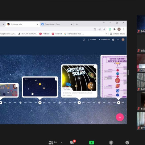Add a new post with pink plus button
This screenshot has width=145, height=145.
click(120, 117)
